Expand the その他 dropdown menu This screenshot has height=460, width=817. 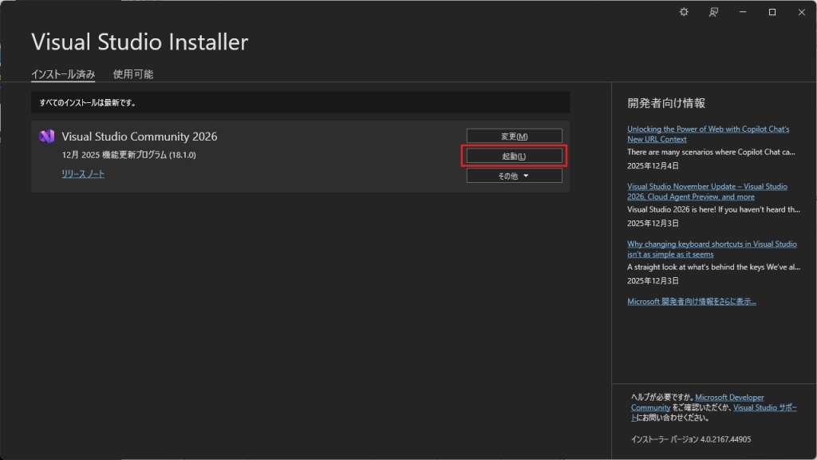[x=514, y=176]
